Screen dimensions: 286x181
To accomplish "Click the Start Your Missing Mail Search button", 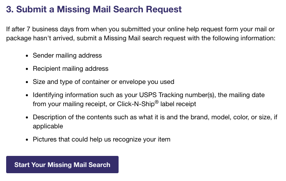I will point(62,165).
